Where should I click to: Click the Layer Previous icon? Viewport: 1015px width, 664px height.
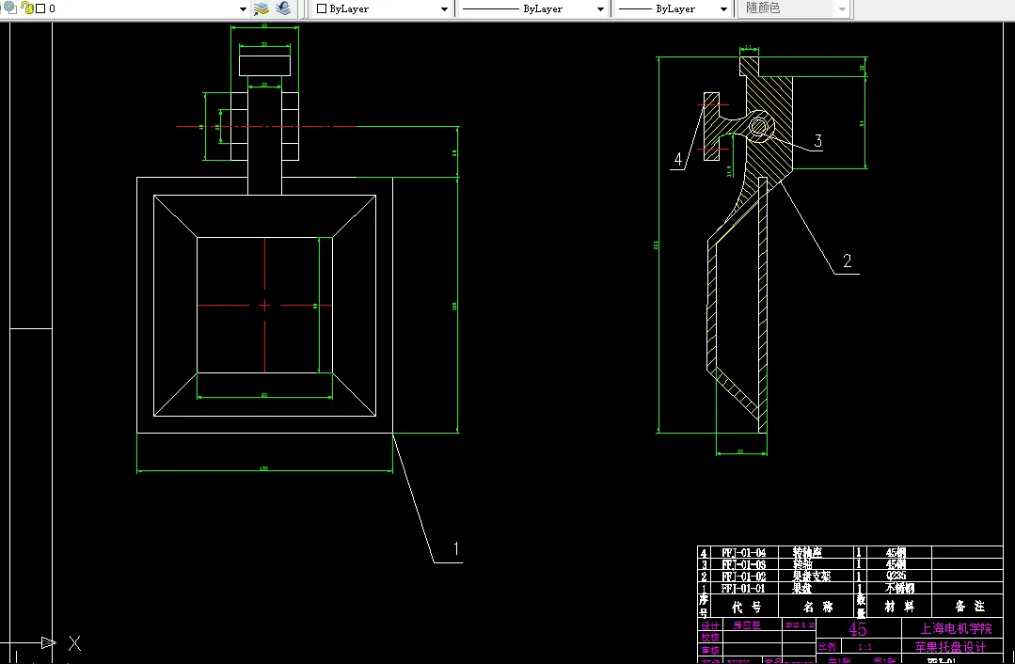(x=283, y=8)
